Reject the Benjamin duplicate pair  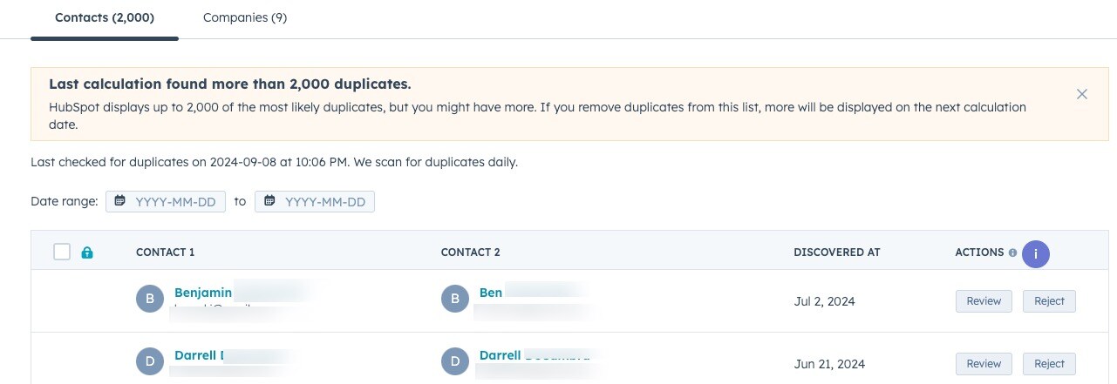(x=1049, y=300)
